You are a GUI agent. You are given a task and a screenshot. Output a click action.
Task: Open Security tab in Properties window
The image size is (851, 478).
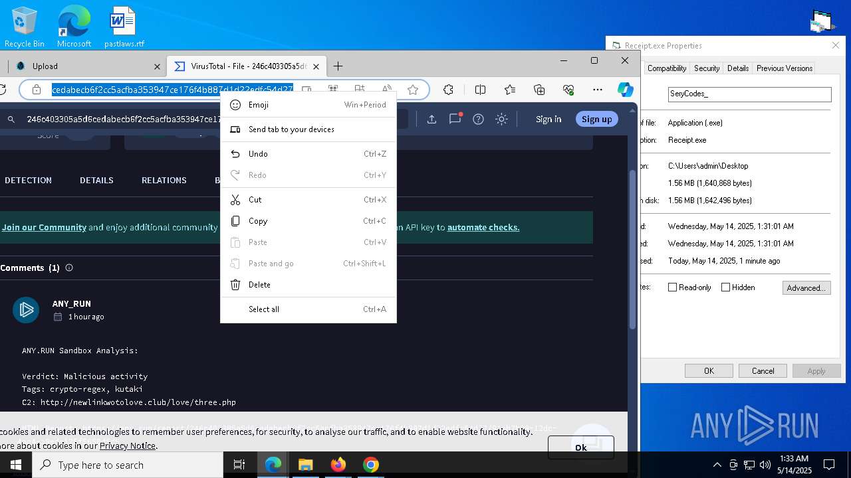coord(707,68)
